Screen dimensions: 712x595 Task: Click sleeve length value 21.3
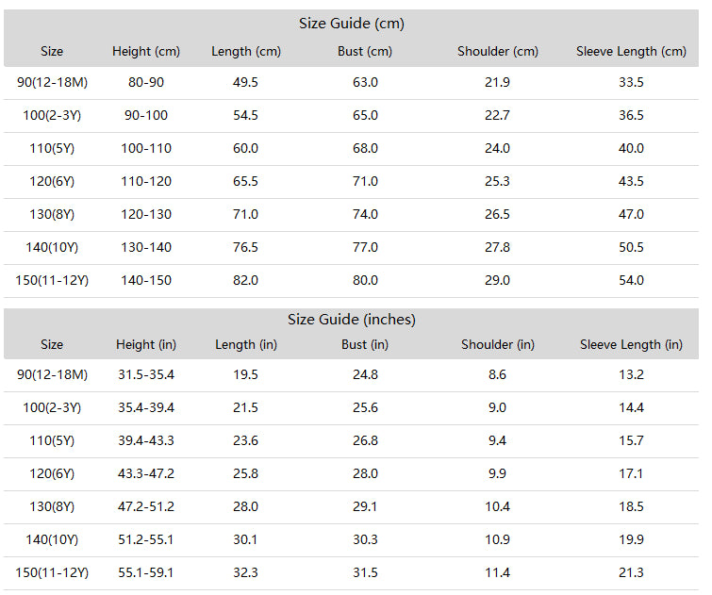point(631,572)
